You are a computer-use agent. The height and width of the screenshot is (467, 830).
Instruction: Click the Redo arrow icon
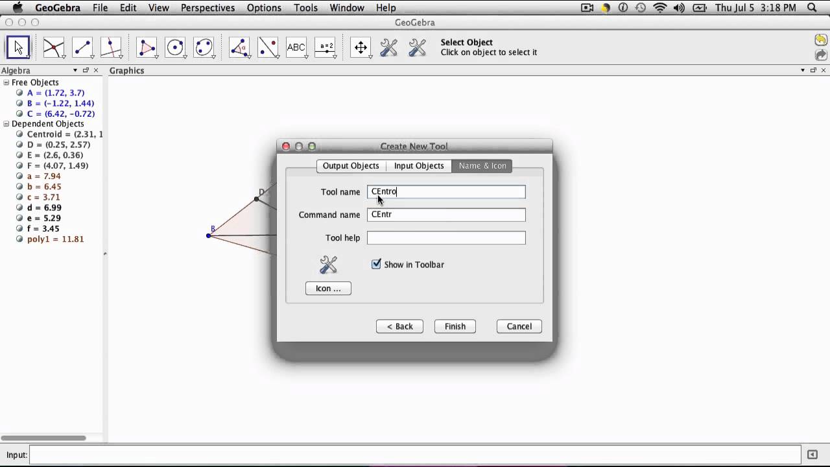point(821,55)
